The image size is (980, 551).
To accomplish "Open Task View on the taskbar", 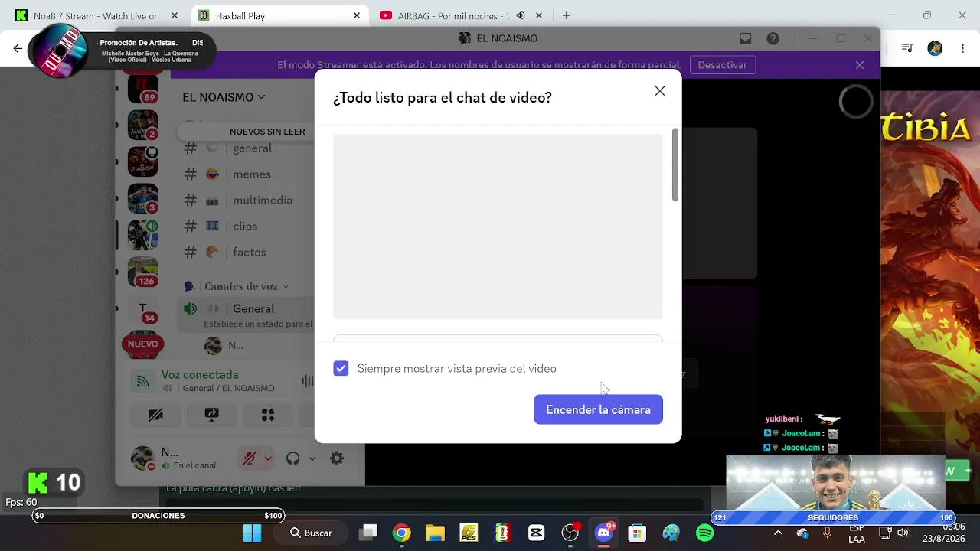I will pyautogui.click(x=368, y=533).
